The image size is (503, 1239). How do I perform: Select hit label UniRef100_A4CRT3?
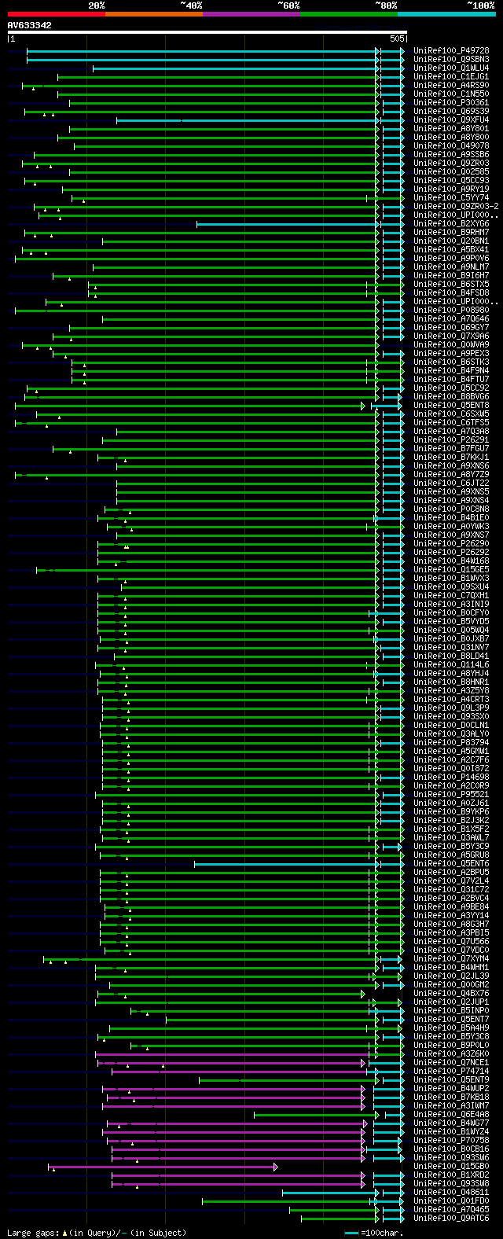pyautogui.click(x=451, y=700)
